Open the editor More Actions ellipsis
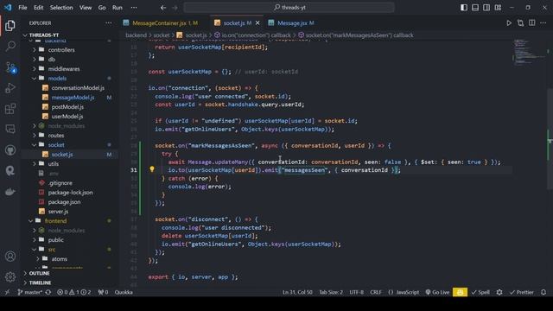The image size is (553, 311). click(x=543, y=23)
